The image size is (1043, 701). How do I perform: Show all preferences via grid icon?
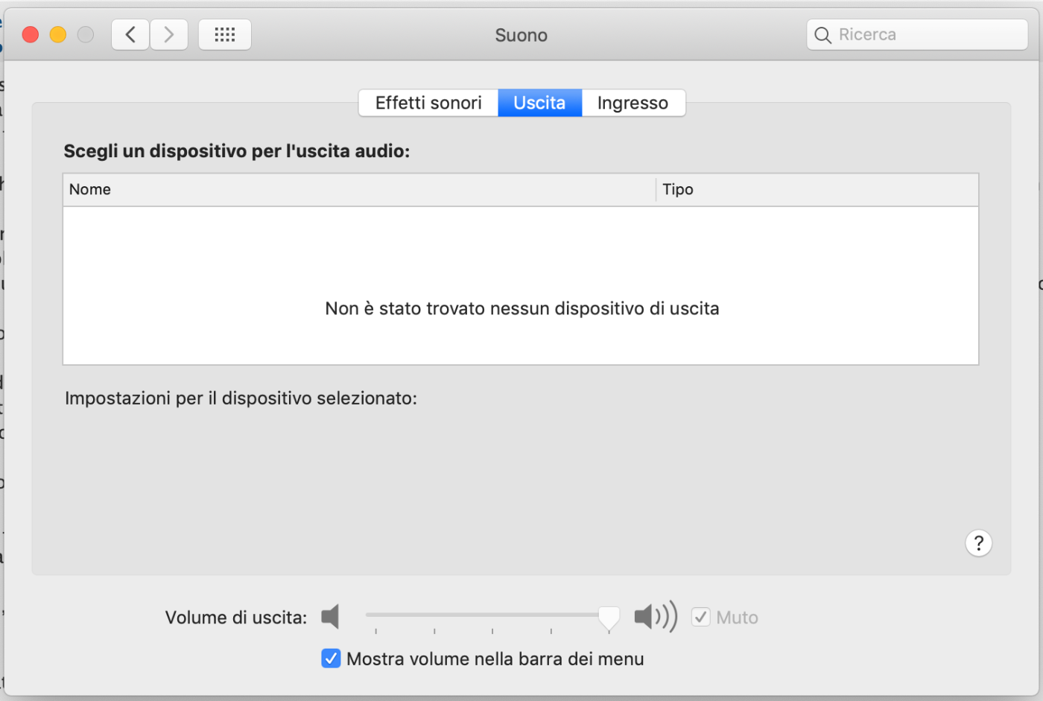pyautogui.click(x=225, y=35)
